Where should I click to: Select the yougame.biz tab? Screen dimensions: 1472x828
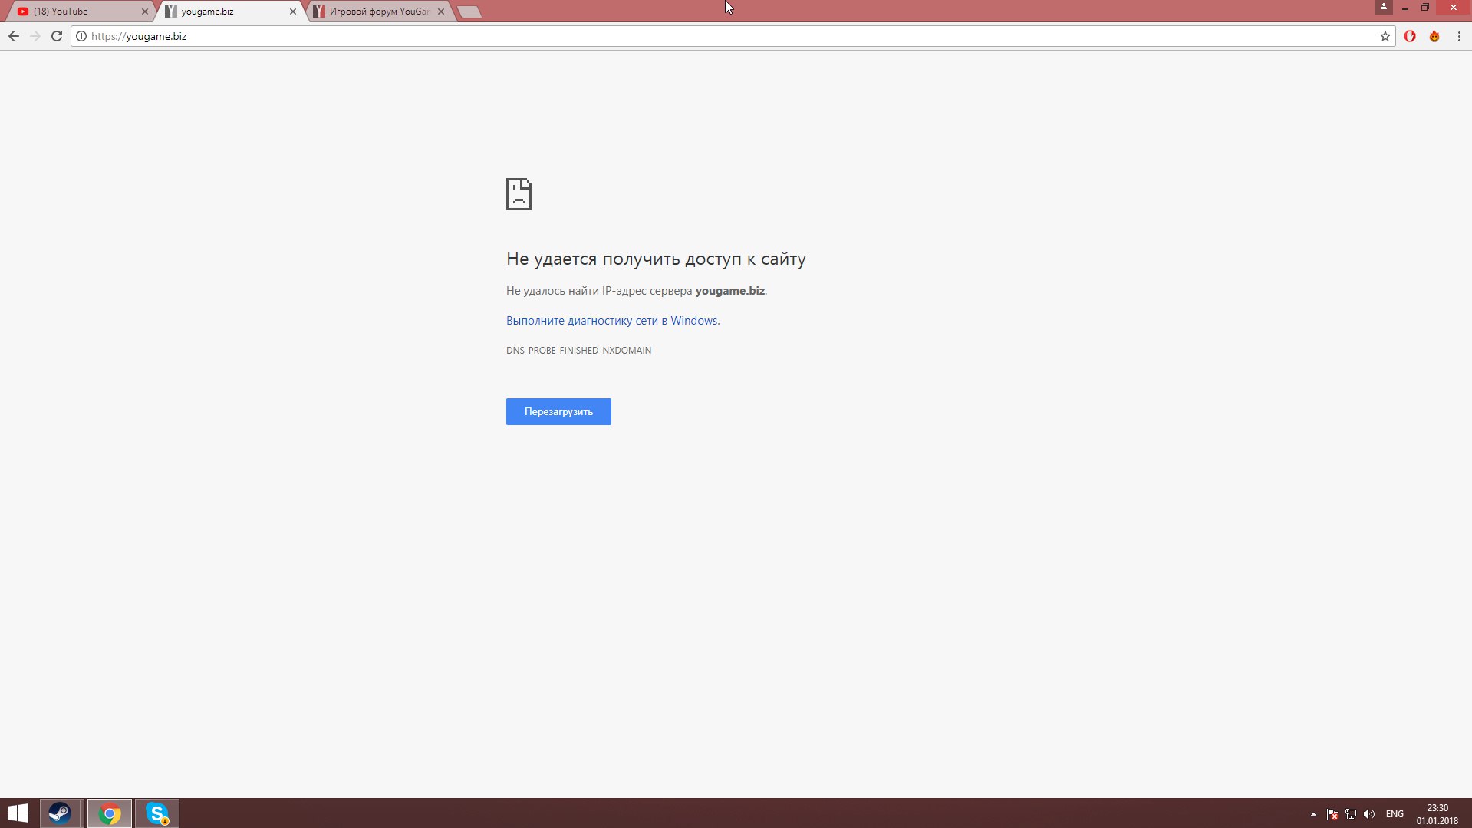pyautogui.click(x=230, y=12)
